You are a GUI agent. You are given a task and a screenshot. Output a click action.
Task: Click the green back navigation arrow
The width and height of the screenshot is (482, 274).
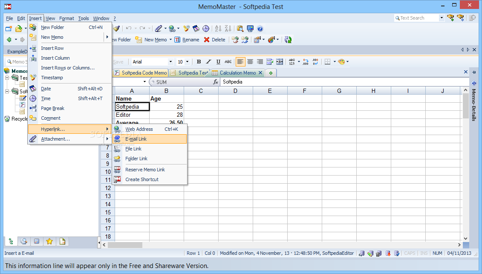[9, 40]
